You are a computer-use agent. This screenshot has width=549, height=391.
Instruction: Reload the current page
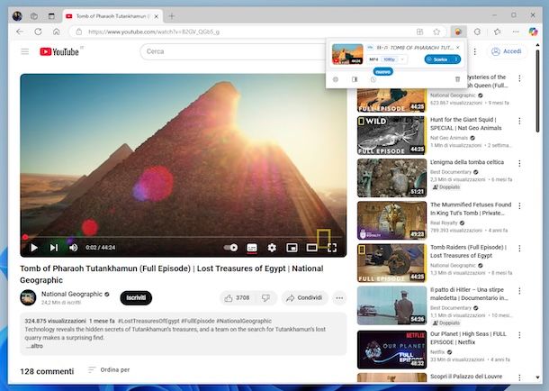point(38,32)
